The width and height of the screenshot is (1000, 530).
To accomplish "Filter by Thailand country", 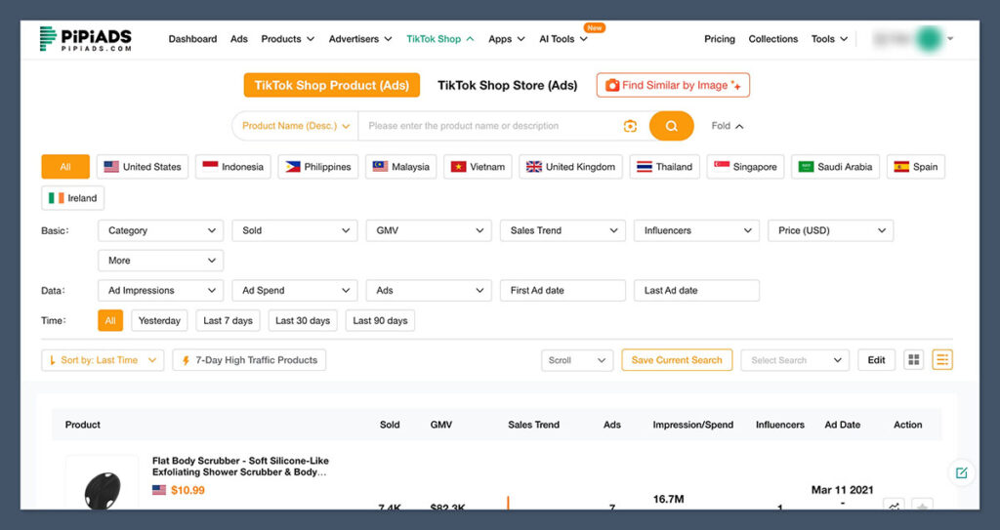I will [664, 167].
